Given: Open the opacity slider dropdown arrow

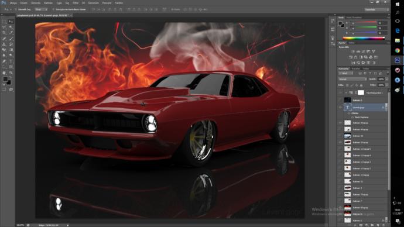Looking at the screenshot, I should coord(387,79).
